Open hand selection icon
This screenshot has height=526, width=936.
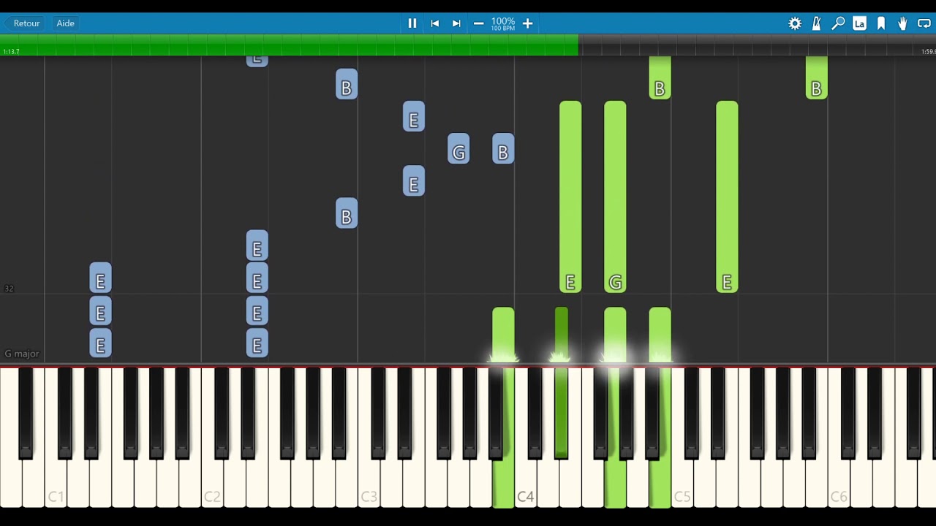[902, 23]
